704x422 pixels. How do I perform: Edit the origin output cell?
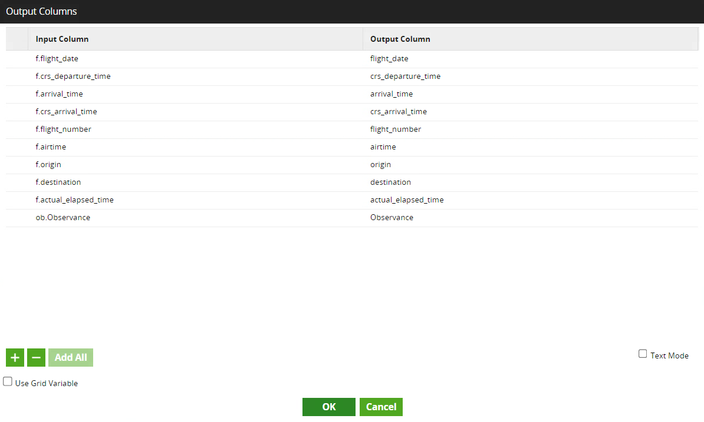tap(380, 165)
